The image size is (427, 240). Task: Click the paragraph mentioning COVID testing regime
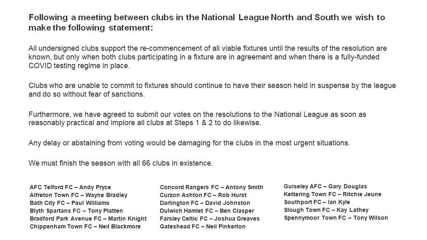tap(207, 57)
